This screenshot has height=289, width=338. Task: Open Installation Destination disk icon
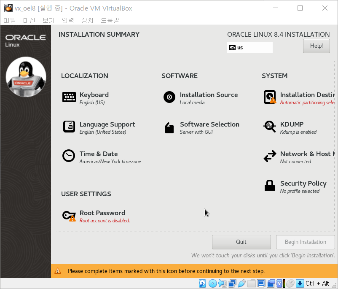pos(270,97)
